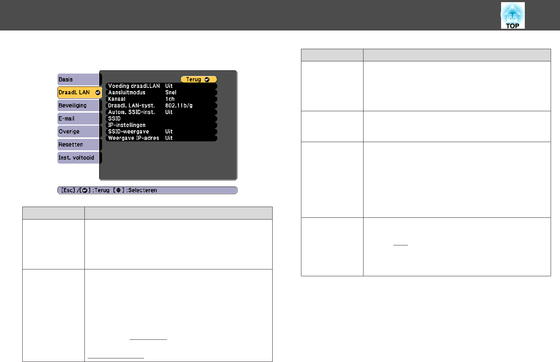560x362 pixels.
Task: Choose Inst. voltooid to finish setup
Action: (78, 158)
